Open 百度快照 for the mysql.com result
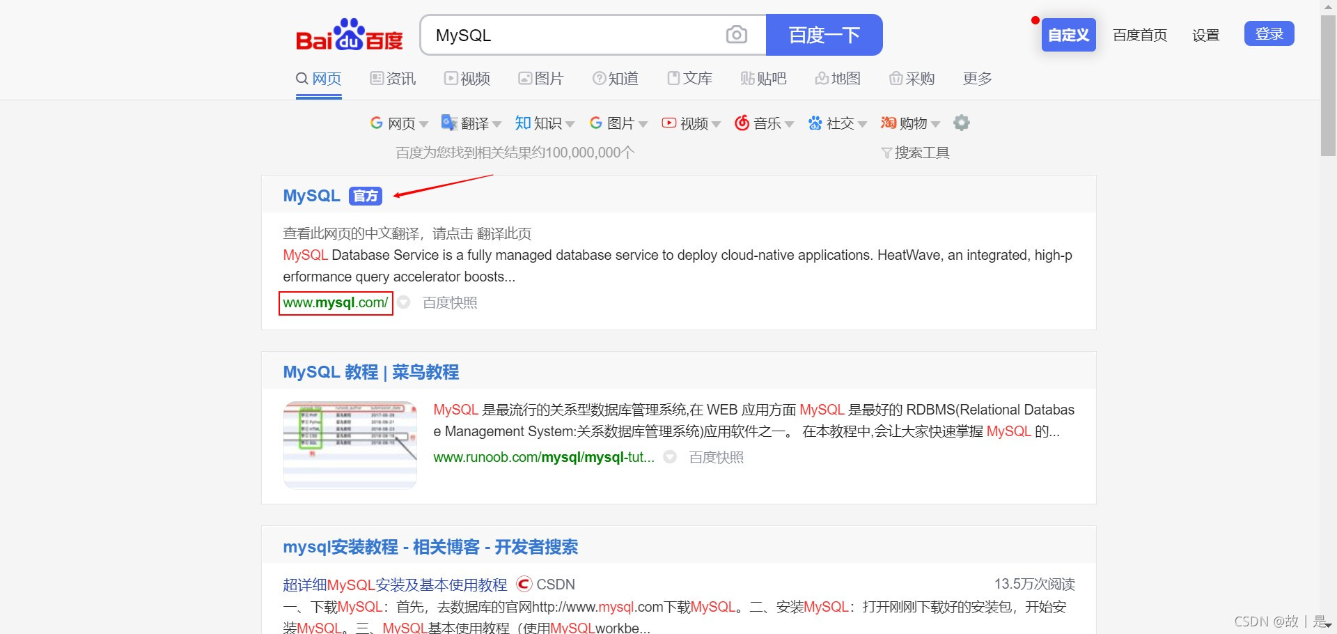Image resolution: width=1337 pixels, height=634 pixels. pyautogui.click(x=450, y=303)
